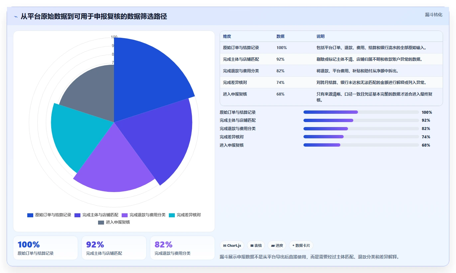The width and height of the screenshot is (456, 273).
Task: Click the 完成主体与店铺匹配 progress bar
Action: [x=361, y=120]
